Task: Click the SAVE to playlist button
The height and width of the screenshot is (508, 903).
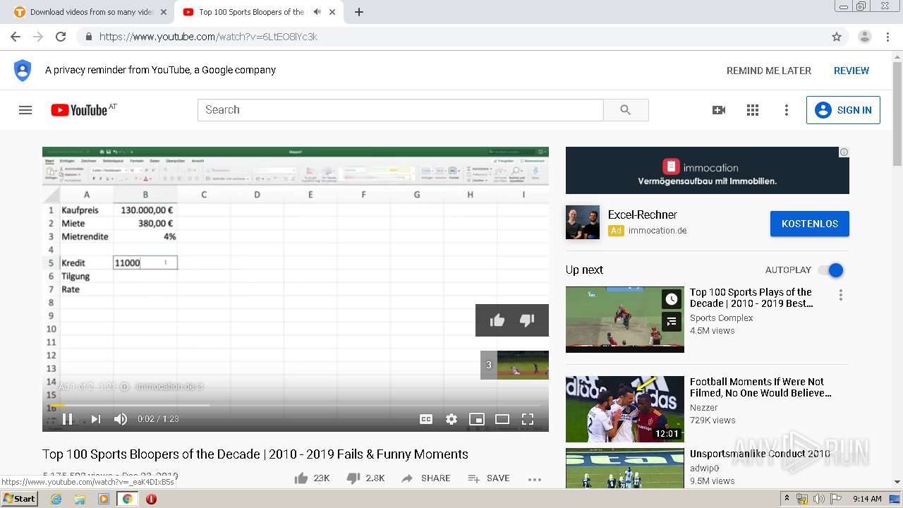Action: [489, 478]
